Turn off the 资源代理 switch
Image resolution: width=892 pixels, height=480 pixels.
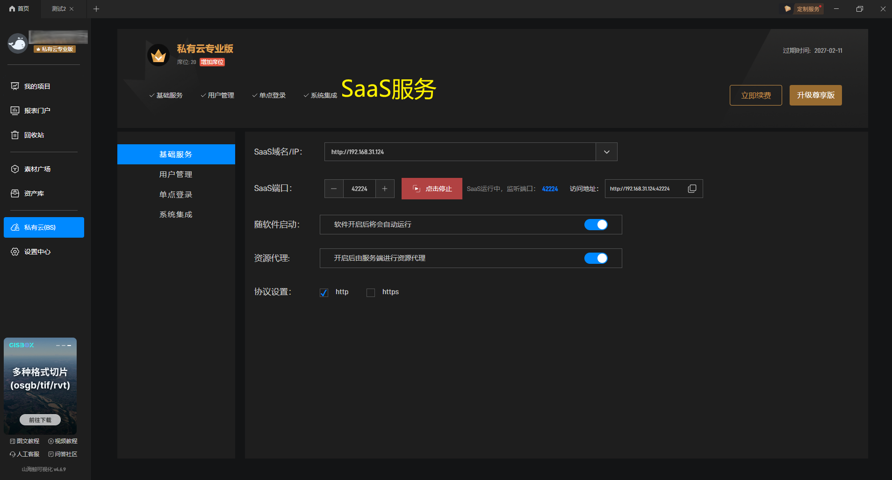click(x=596, y=258)
